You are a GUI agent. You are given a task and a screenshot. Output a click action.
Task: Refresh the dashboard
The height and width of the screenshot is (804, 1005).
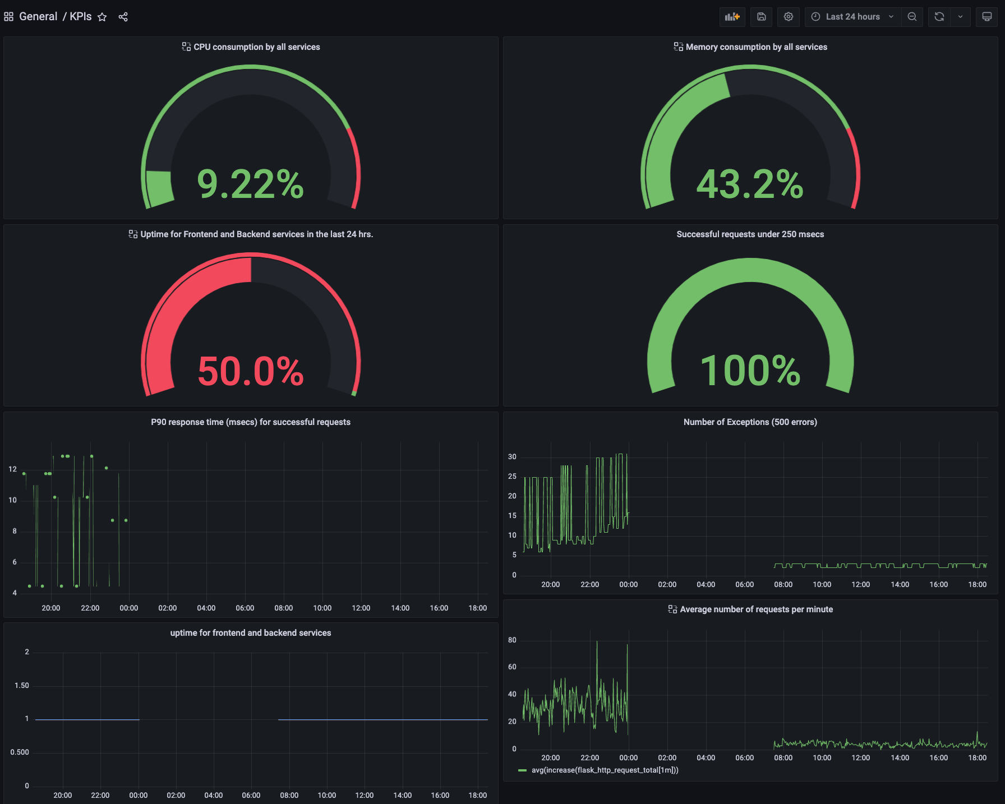[x=939, y=17]
